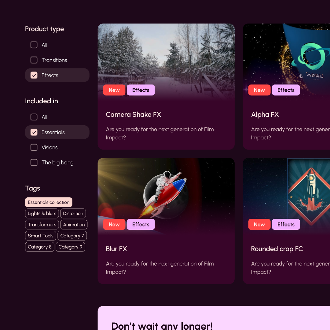Uncheck the Essentials filter checkbox
Screen dimensions: 330x330
pos(34,132)
